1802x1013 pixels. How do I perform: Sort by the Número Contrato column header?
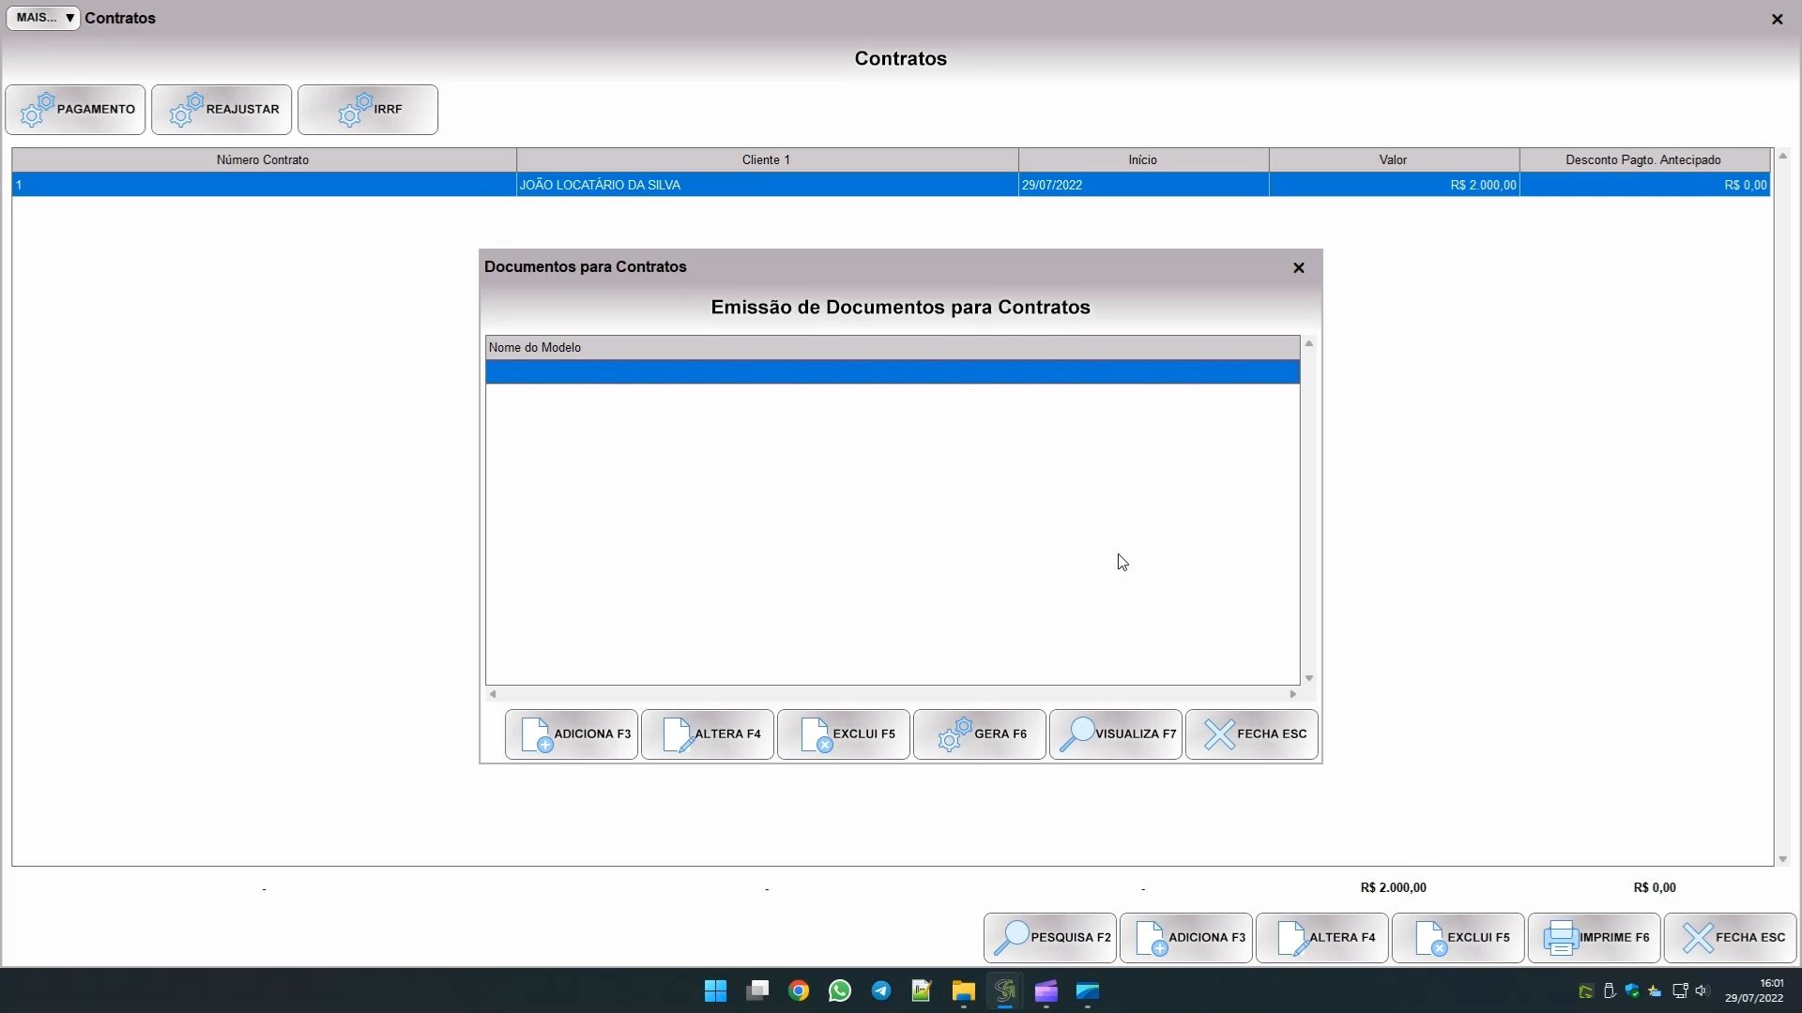(x=263, y=160)
